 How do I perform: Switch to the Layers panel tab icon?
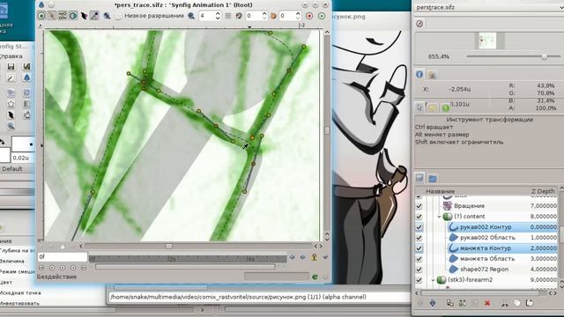pyautogui.click(x=419, y=178)
